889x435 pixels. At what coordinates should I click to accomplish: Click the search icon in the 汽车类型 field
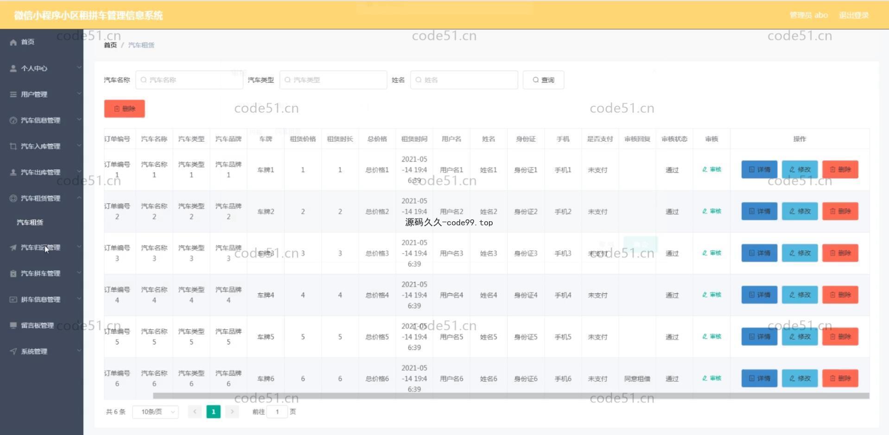point(287,80)
